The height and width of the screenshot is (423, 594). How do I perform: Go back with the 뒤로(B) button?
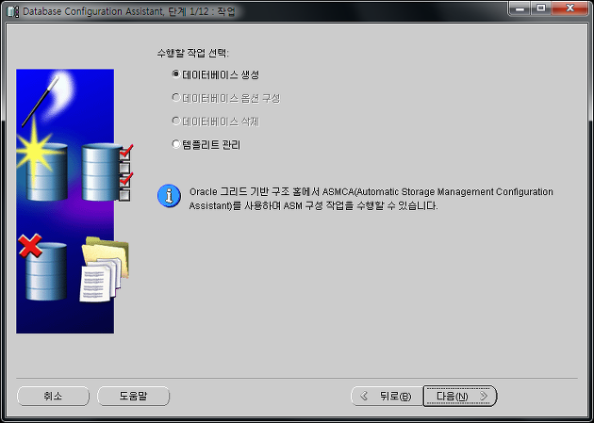click(388, 396)
